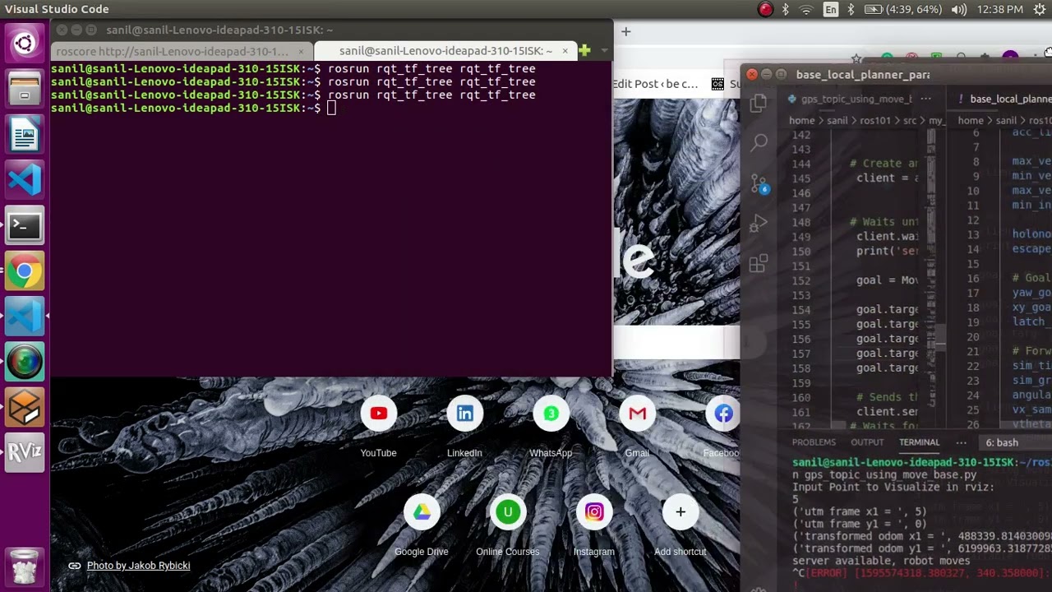Bookmark page with Chrome star icon
This screenshot has width=1052, height=592.
(x=857, y=59)
